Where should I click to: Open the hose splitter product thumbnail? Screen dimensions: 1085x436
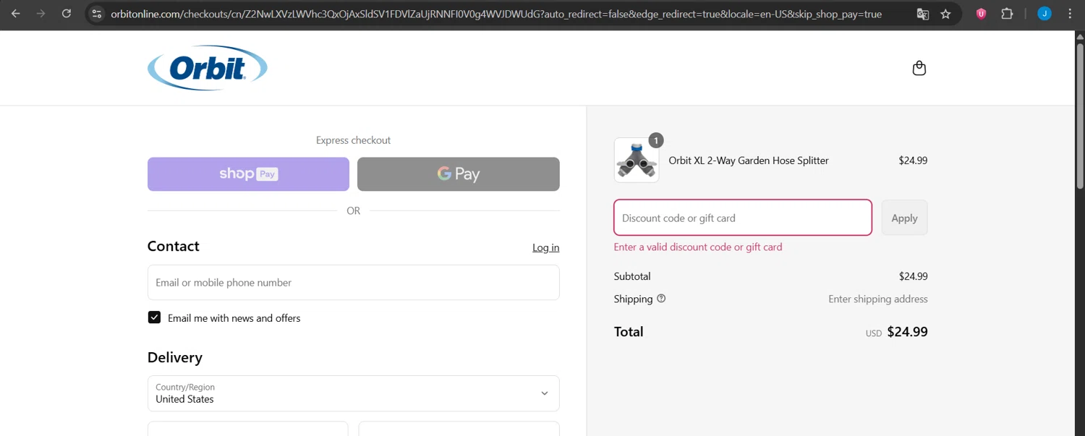coord(637,160)
